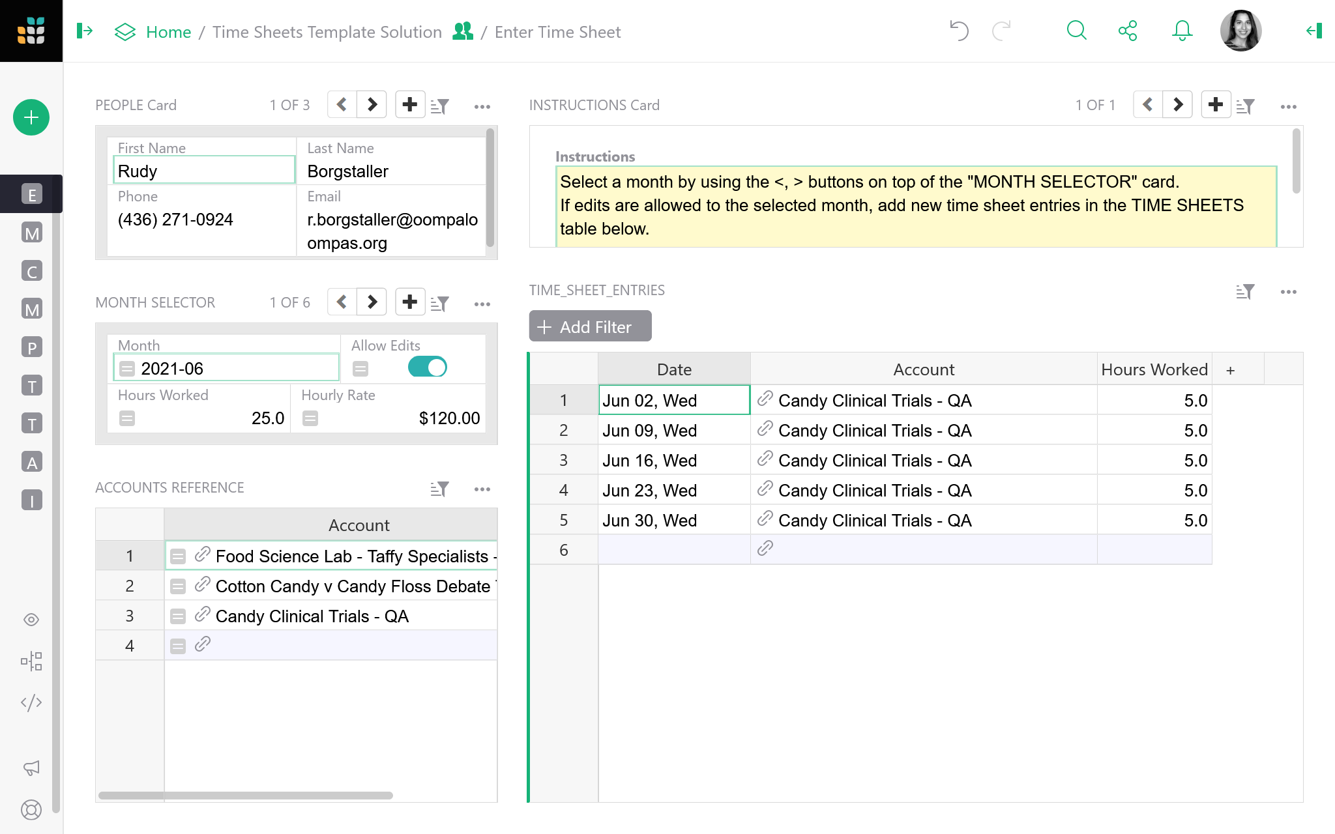Expand PEOPLE Card options menu
This screenshot has width=1335, height=834.
[x=482, y=105]
